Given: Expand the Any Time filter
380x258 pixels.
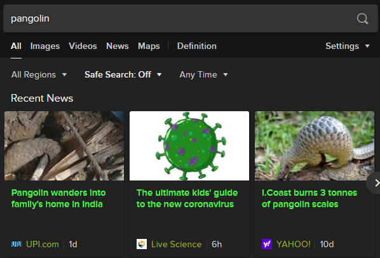Looking at the screenshot, I should tap(203, 74).
